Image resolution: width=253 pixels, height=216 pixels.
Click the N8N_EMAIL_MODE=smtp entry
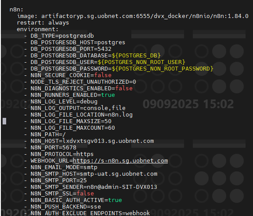64,167
